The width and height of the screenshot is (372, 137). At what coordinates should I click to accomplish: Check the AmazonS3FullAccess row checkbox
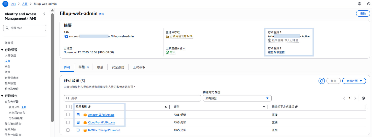pyautogui.click(x=68, y=115)
